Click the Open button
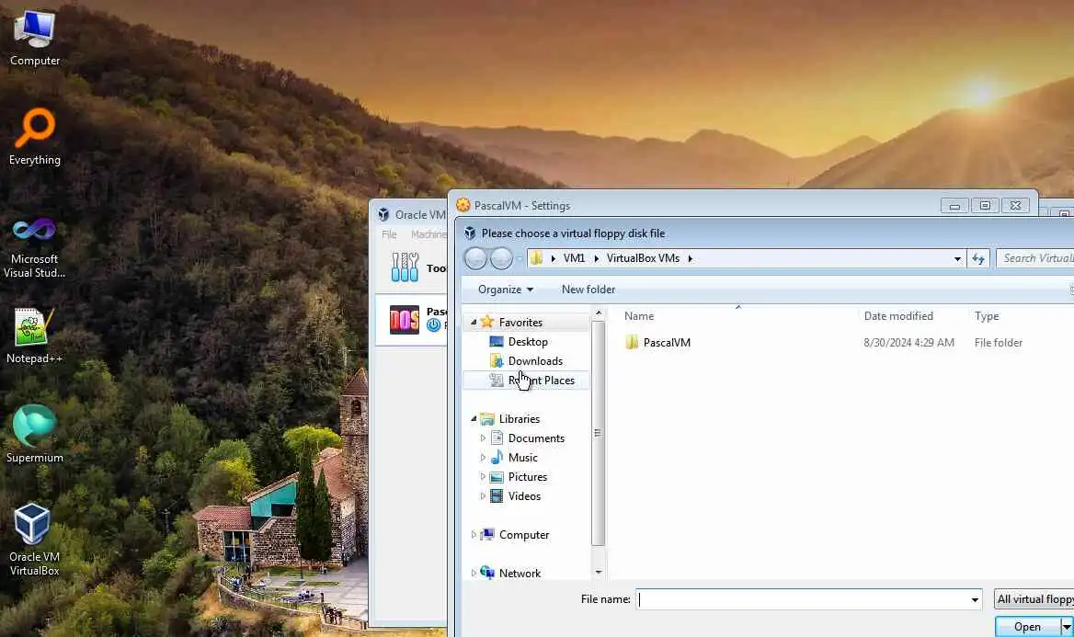This screenshot has width=1074, height=637. [x=1027, y=627]
